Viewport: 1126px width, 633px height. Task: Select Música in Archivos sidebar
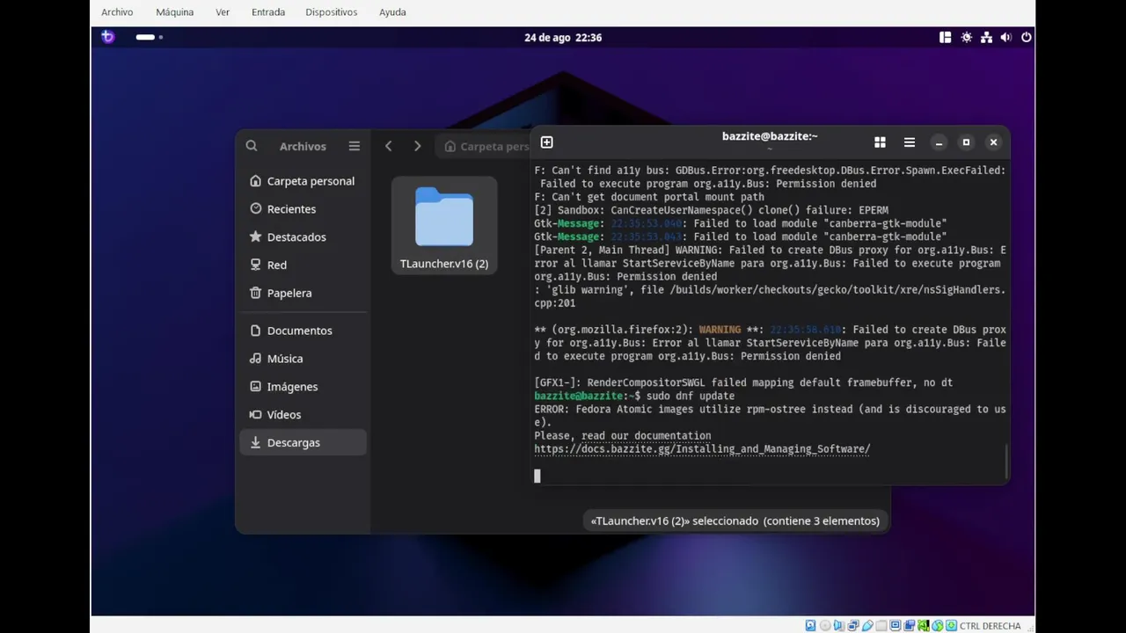tap(303, 359)
